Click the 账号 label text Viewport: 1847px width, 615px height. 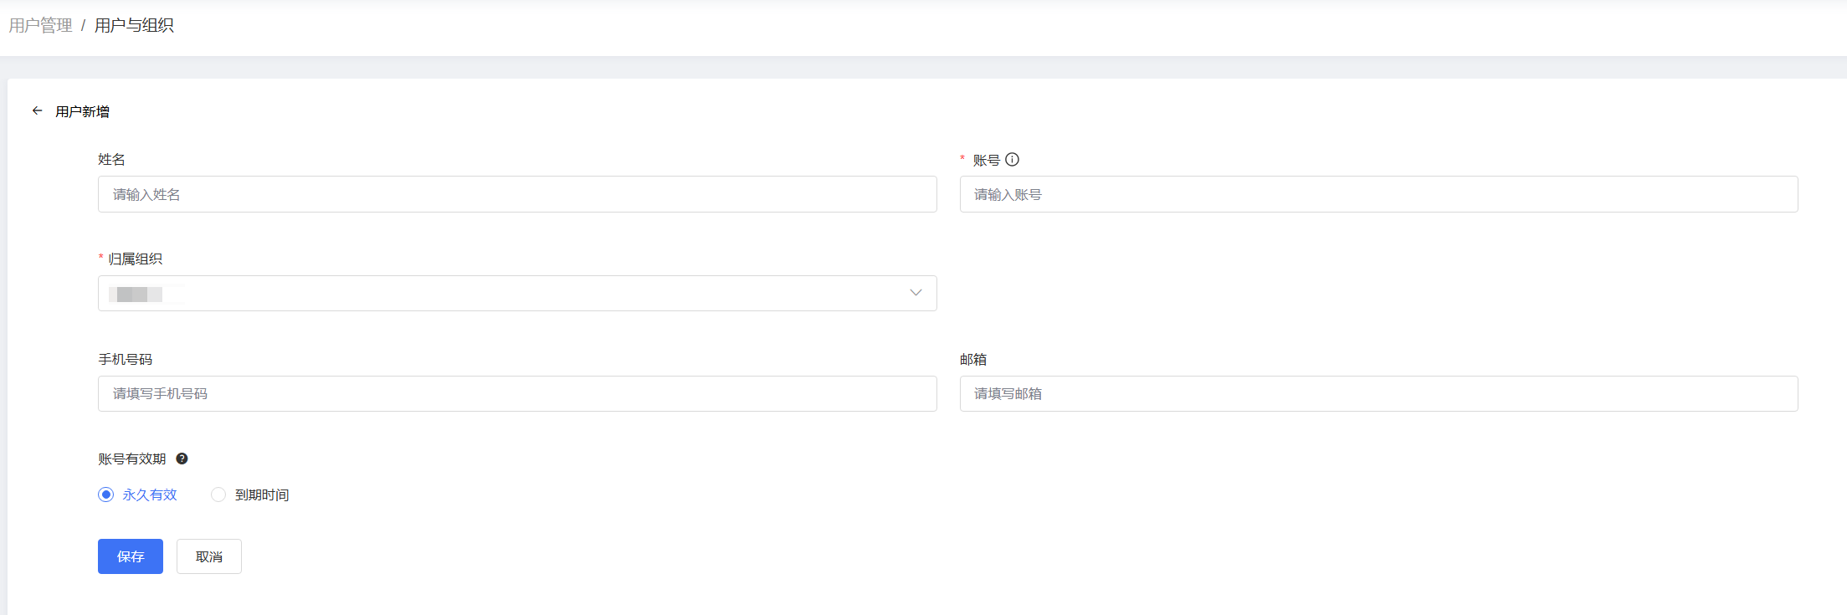click(x=986, y=160)
